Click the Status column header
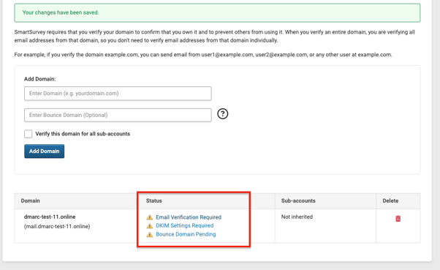 click(x=153, y=201)
